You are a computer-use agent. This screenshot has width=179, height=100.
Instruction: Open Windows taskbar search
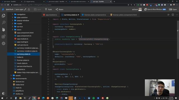[x=7, y=98]
